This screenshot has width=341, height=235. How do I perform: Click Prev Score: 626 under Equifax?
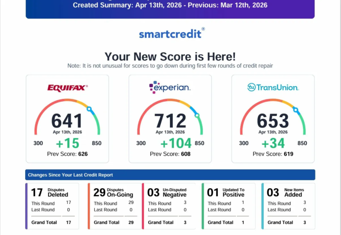tap(67, 154)
